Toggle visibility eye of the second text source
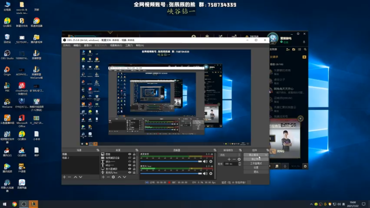The image size is (370, 208). point(129,165)
